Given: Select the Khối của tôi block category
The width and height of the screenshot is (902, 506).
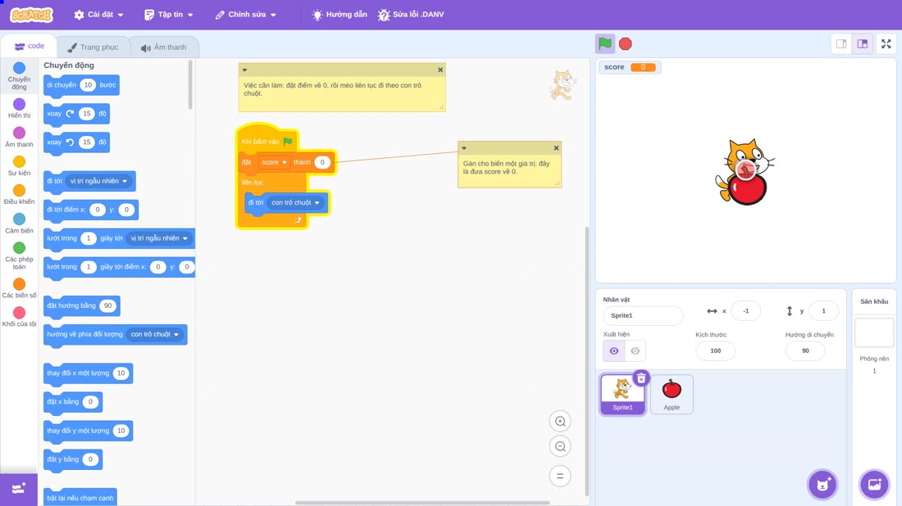Looking at the screenshot, I should pyautogui.click(x=19, y=317).
